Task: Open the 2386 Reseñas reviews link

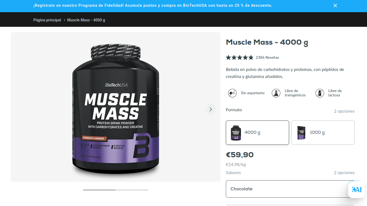Action: 267,57
